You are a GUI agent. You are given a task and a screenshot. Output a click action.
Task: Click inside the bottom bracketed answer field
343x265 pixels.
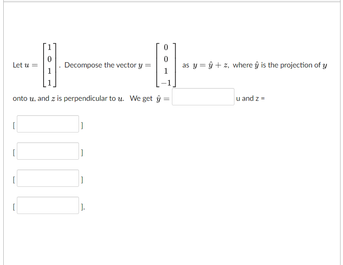(x=47, y=205)
